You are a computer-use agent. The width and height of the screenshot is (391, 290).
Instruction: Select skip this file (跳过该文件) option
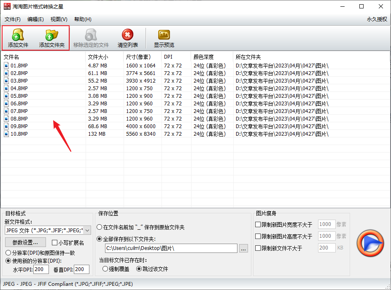click(139, 269)
